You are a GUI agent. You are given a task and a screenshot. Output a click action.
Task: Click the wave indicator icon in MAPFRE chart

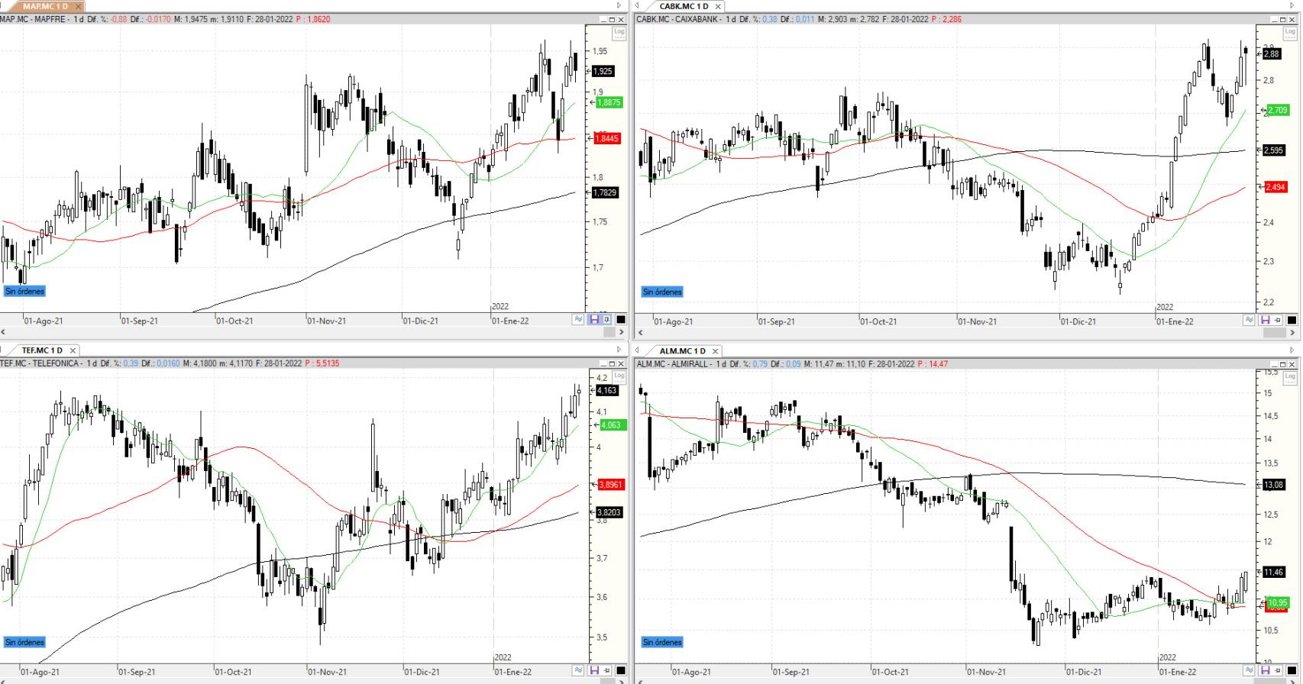tap(579, 320)
